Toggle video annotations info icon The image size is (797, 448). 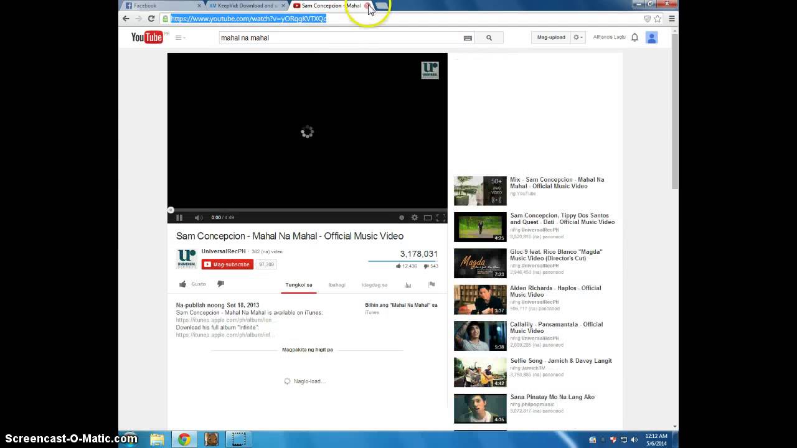(x=402, y=217)
